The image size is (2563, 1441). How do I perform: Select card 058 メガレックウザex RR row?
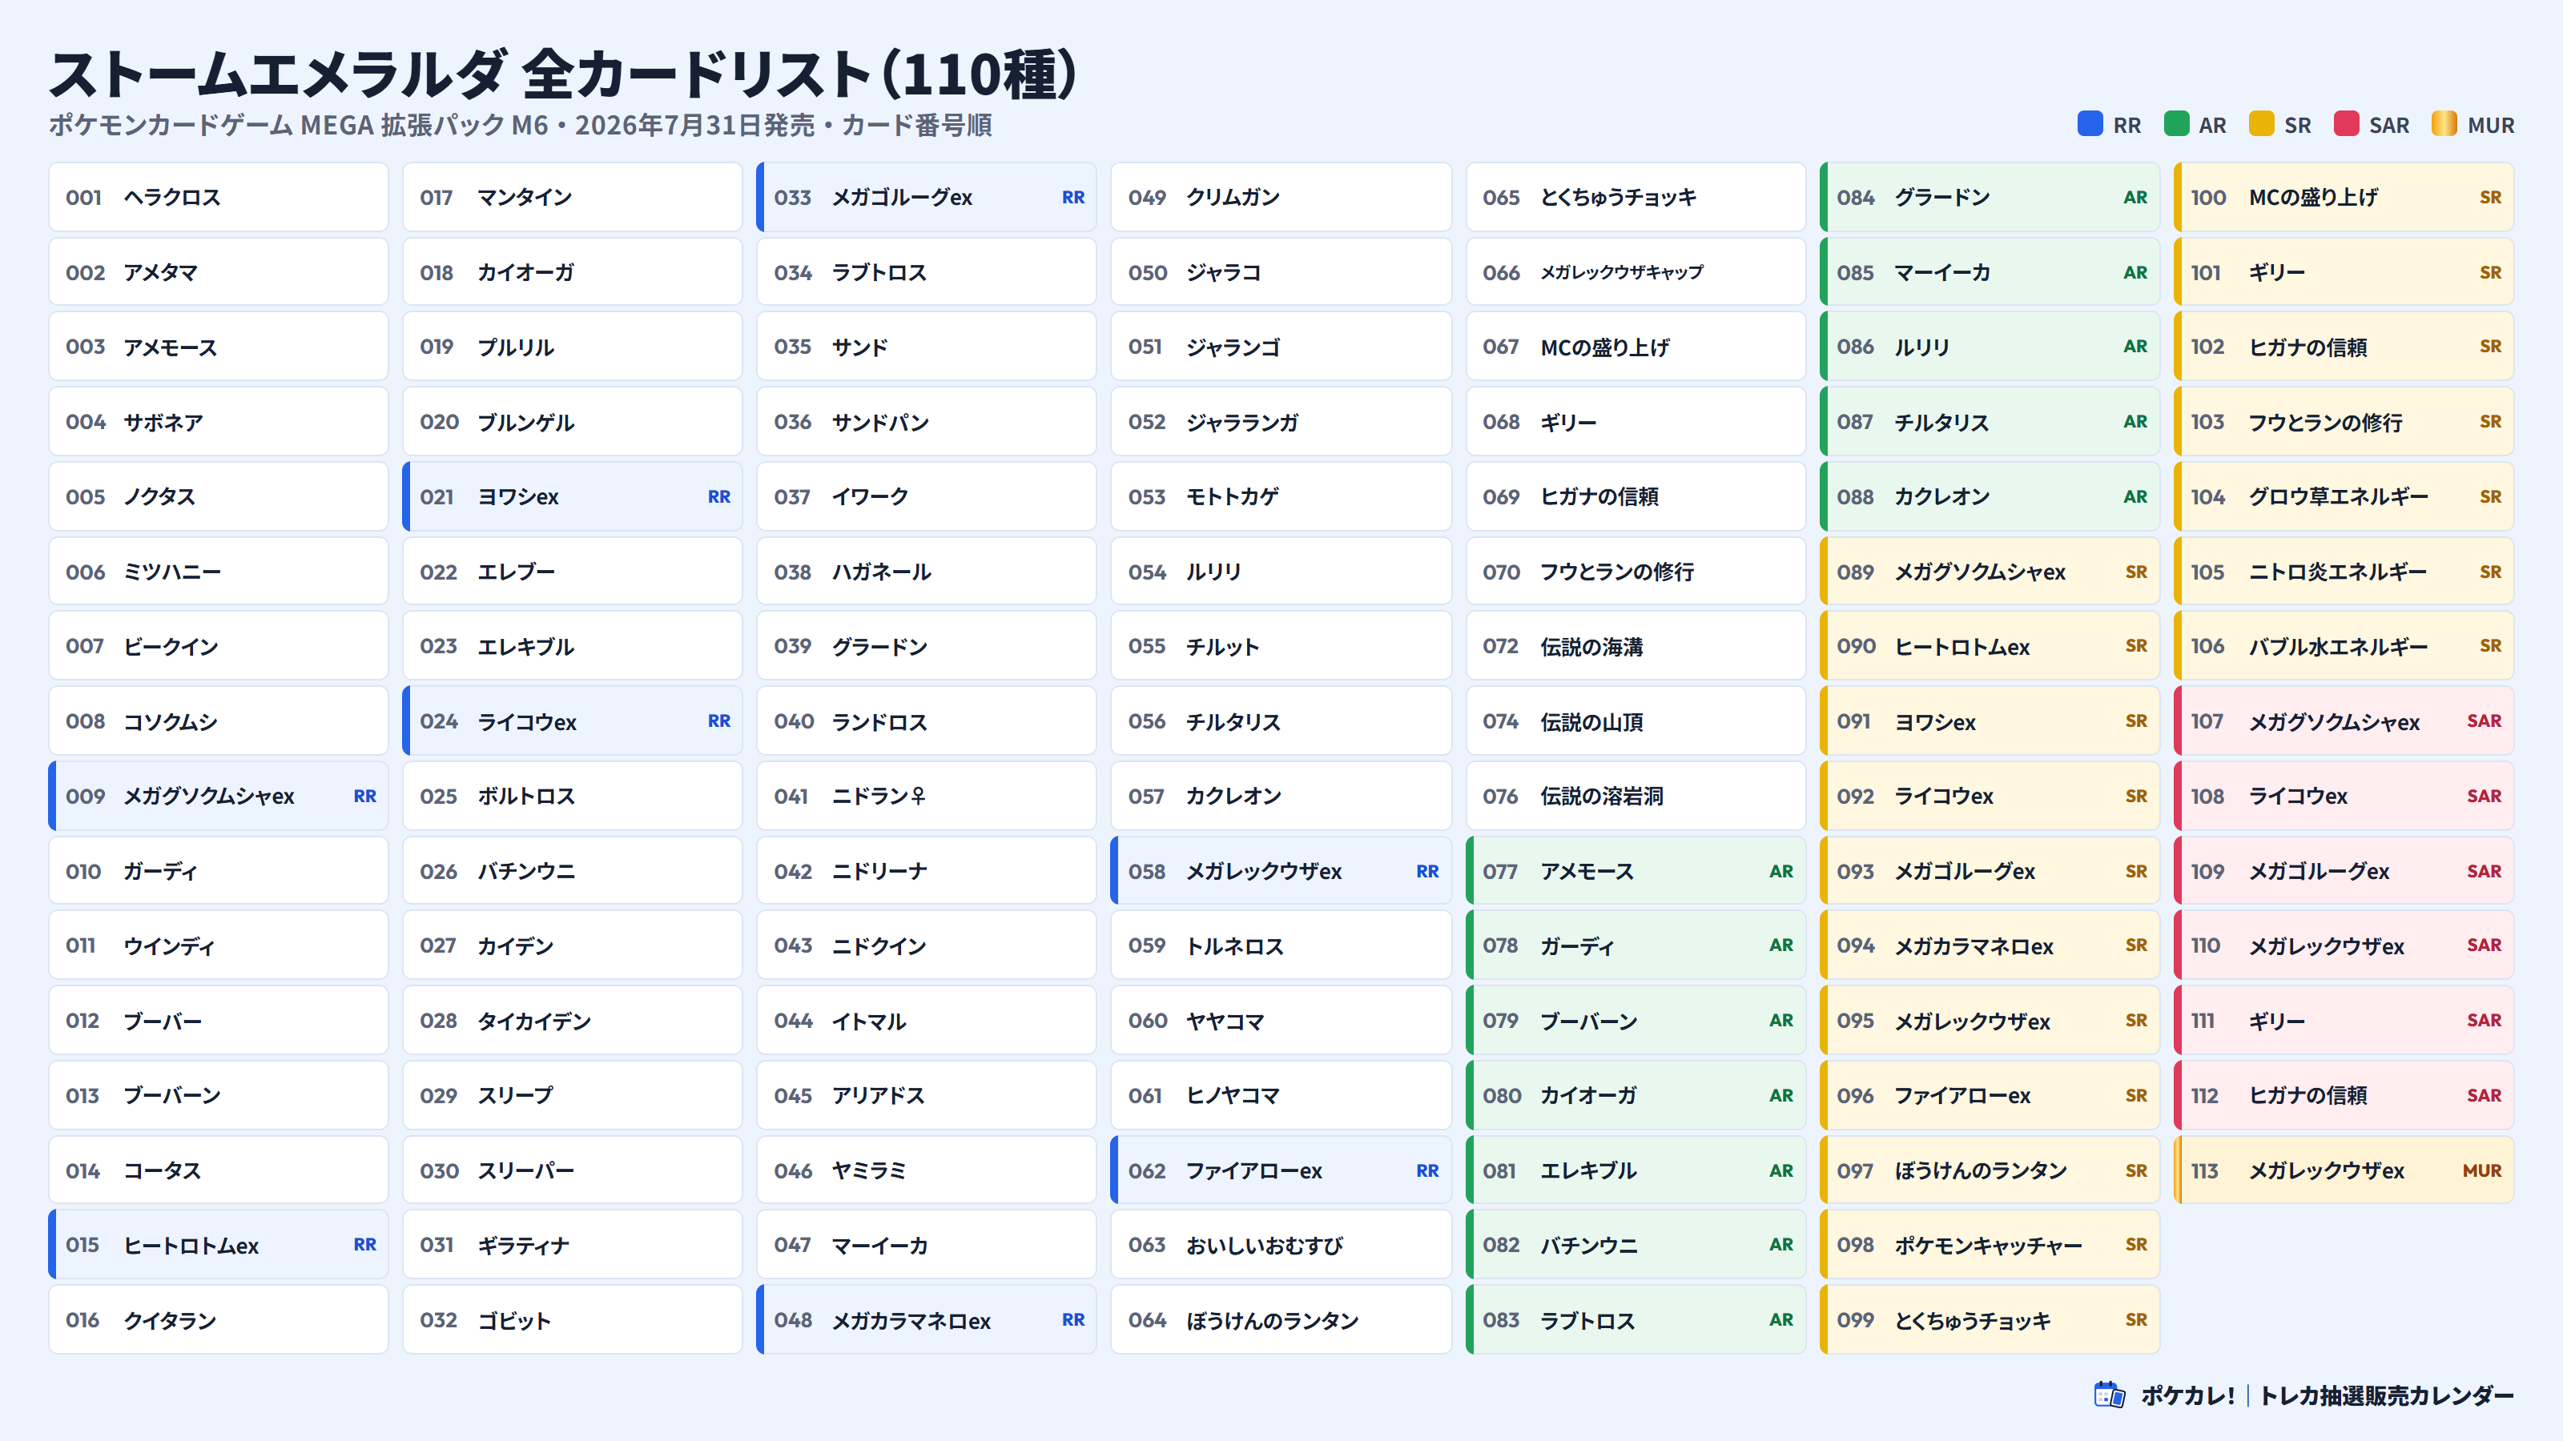coord(1281,871)
